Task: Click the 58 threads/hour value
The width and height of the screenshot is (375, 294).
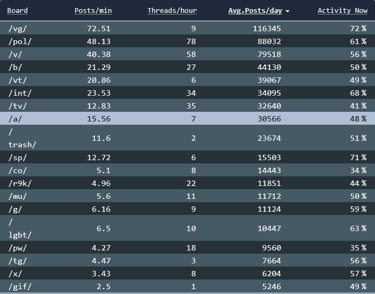Action: (191, 54)
